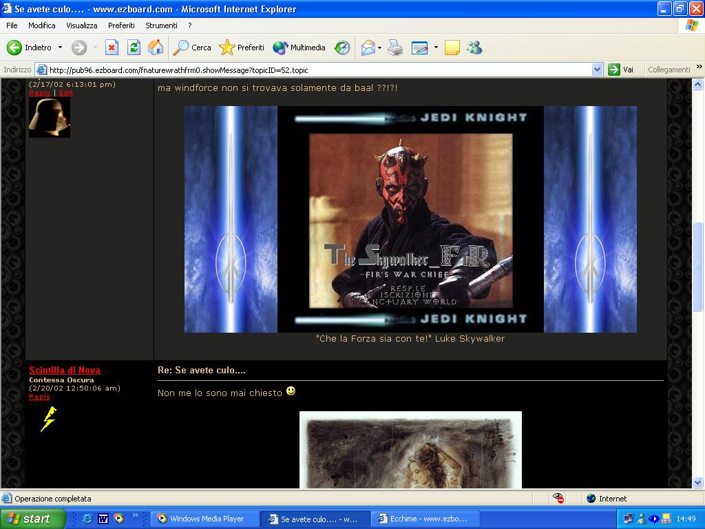Expand the Mail button dropdown arrow
The image size is (705, 529).
(x=380, y=48)
